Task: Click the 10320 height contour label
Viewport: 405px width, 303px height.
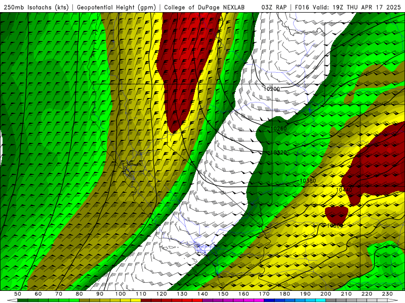Action: click(278, 153)
